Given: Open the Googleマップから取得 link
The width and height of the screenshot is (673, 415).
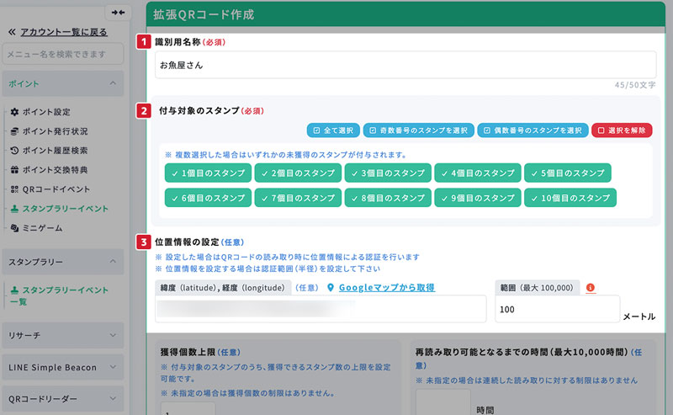Looking at the screenshot, I should click(386, 288).
